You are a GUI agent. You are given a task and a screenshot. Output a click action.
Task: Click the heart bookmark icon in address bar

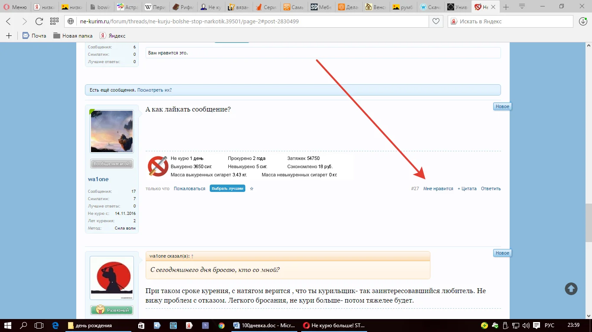click(436, 21)
